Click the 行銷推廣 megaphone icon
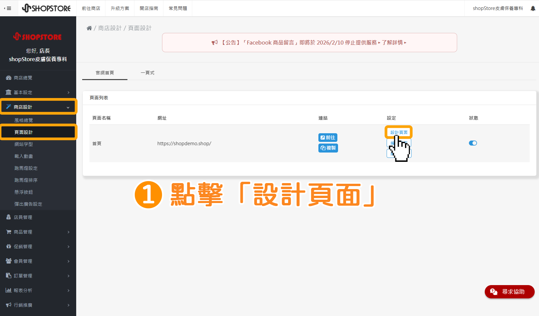Viewport: 539px width, 316px height. 8,305
